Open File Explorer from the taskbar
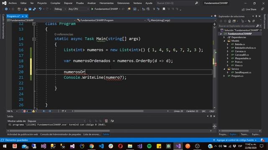The height and width of the screenshot is (150, 268). click(x=130, y=146)
